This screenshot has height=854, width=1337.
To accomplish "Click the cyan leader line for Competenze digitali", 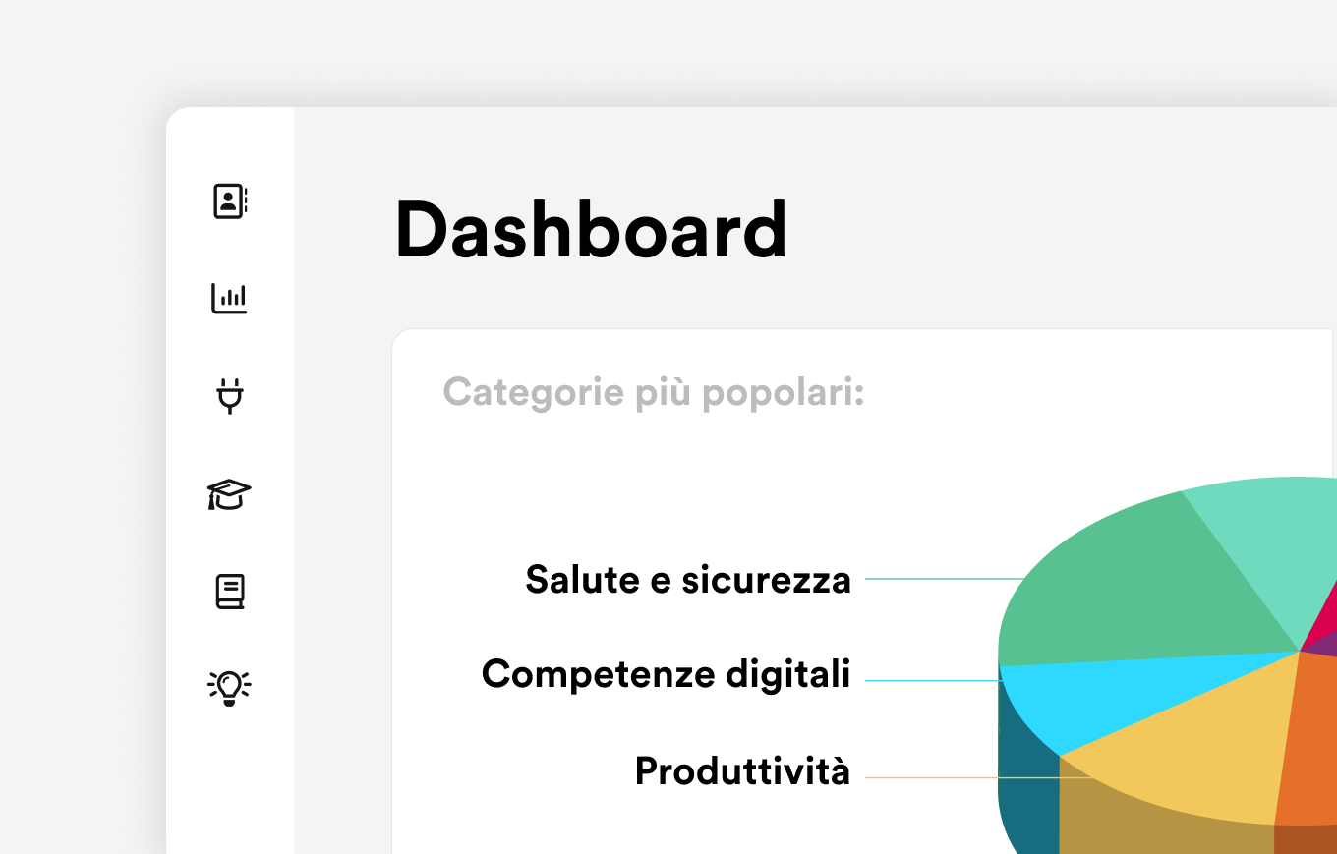I will 934,680.
